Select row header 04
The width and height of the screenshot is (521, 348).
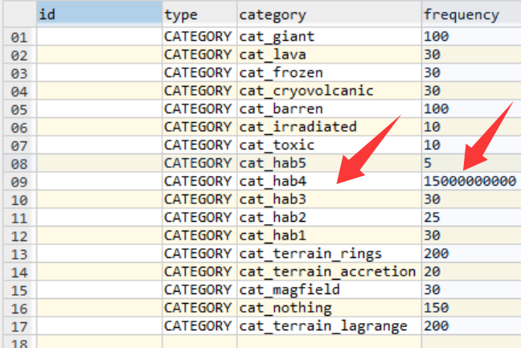(19, 91)
